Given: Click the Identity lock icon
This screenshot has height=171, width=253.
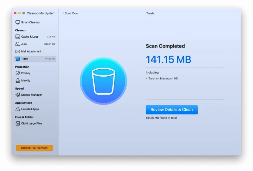Looking at the screenshot, I should 18,80.
